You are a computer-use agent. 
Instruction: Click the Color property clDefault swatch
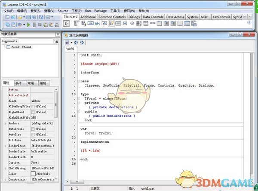(33, 174)
